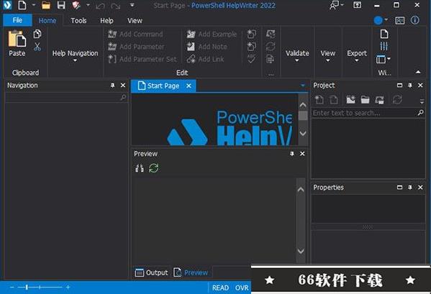The image size is (431, 294).
Task: Click the red shield icon in title bar
Action: (76, 5)
